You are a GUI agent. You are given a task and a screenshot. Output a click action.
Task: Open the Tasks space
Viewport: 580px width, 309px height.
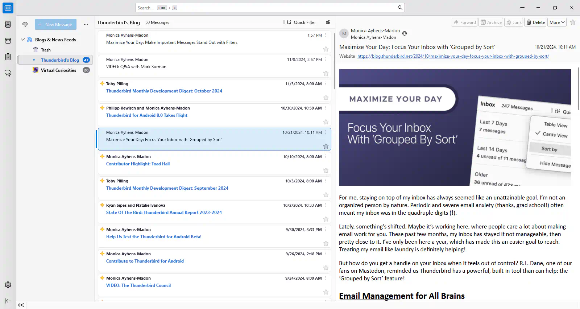[8, 57]
